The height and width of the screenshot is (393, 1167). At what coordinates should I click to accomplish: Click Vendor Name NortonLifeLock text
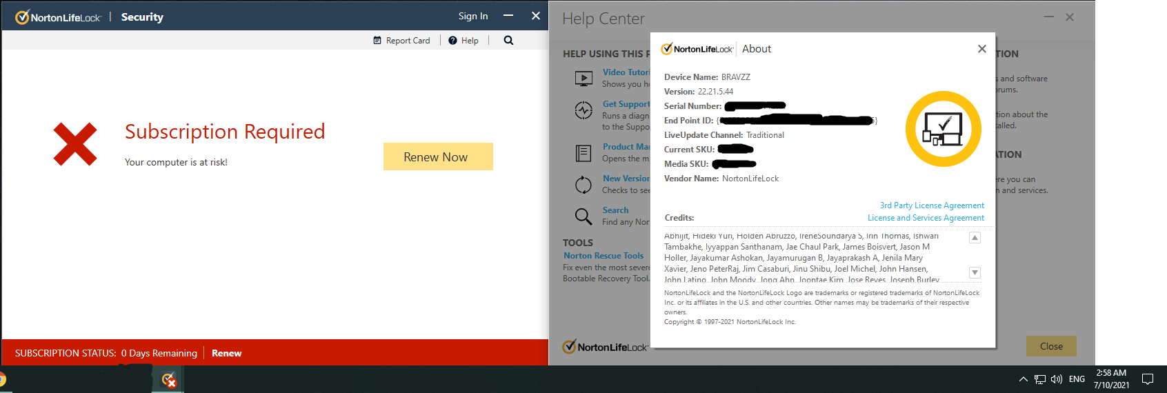(x=721, y=179)
